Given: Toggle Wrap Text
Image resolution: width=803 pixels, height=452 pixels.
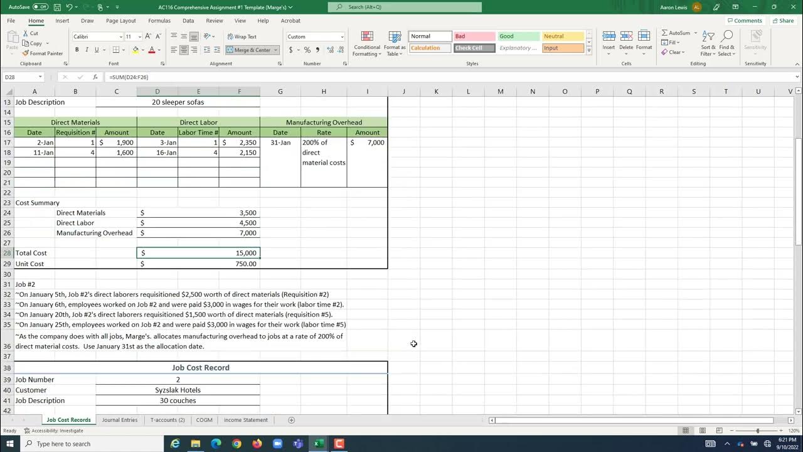Looking at the screenshot, I should pyautogui.click(x=241, y=36).
